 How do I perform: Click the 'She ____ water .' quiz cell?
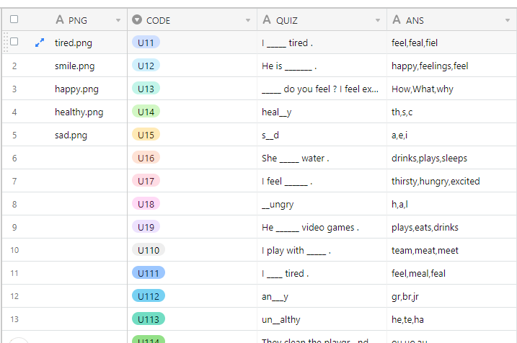322,158
